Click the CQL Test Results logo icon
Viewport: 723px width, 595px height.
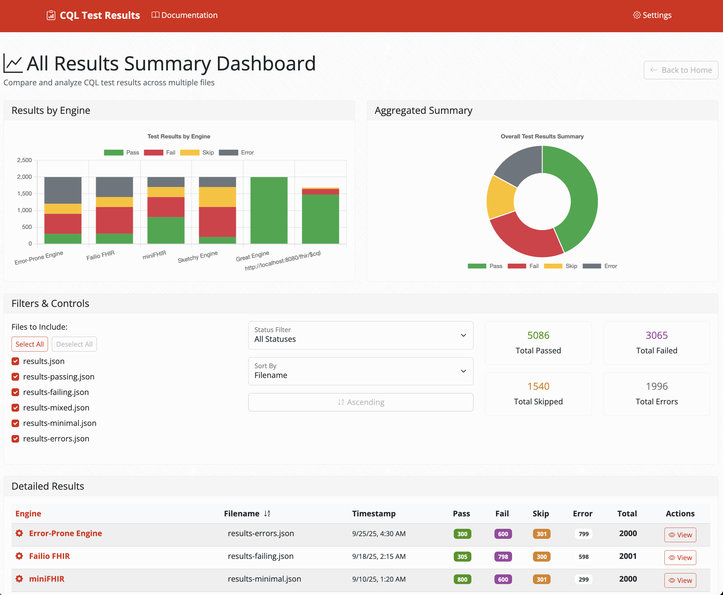(x=51, y=15)
